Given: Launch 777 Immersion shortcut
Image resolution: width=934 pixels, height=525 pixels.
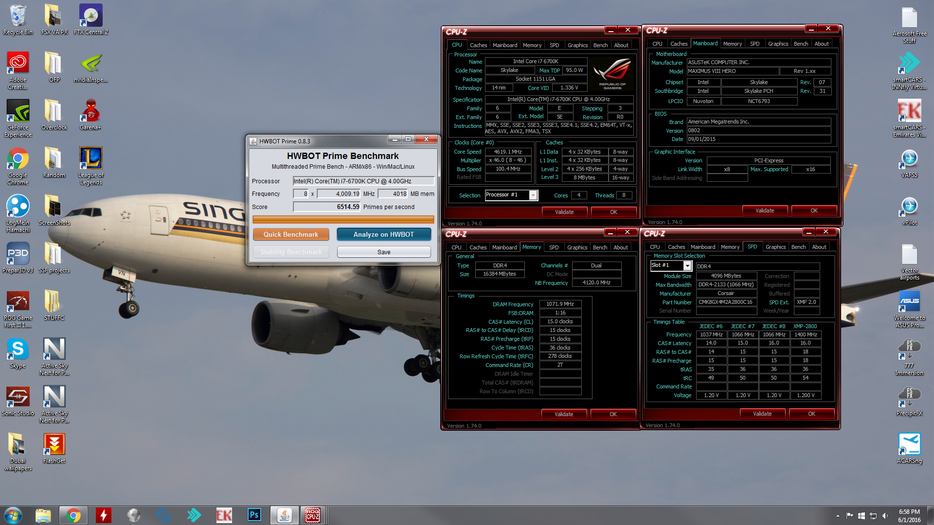Looking at the screenshot, I should [909, 357].
